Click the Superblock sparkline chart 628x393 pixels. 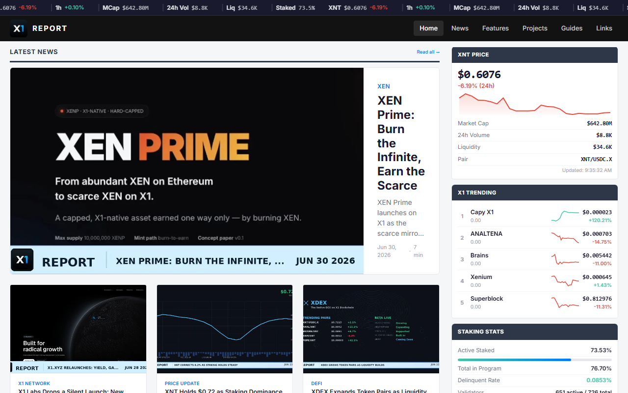tap(565, 303)
